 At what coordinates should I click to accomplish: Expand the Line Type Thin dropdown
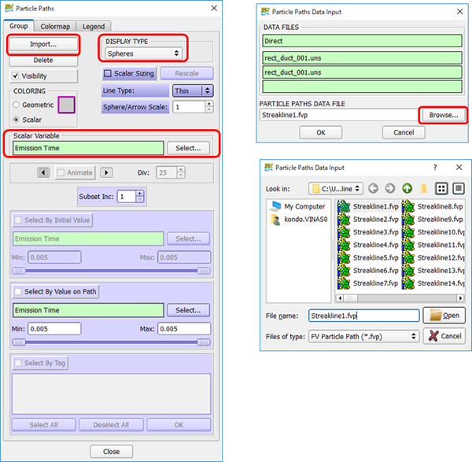pyautogui.click(x=193, y=91)
